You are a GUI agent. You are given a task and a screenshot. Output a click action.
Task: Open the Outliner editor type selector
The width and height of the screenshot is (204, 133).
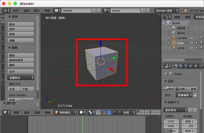pos(168,17)
